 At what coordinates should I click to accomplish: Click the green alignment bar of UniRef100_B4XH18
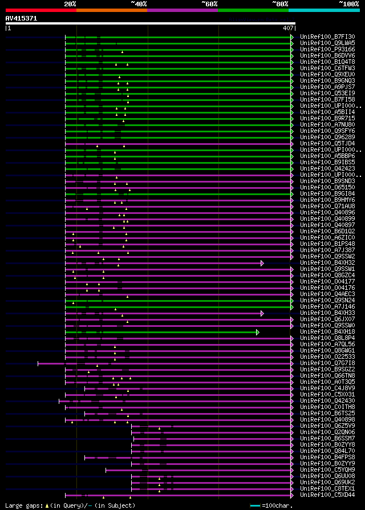[161, 332]
